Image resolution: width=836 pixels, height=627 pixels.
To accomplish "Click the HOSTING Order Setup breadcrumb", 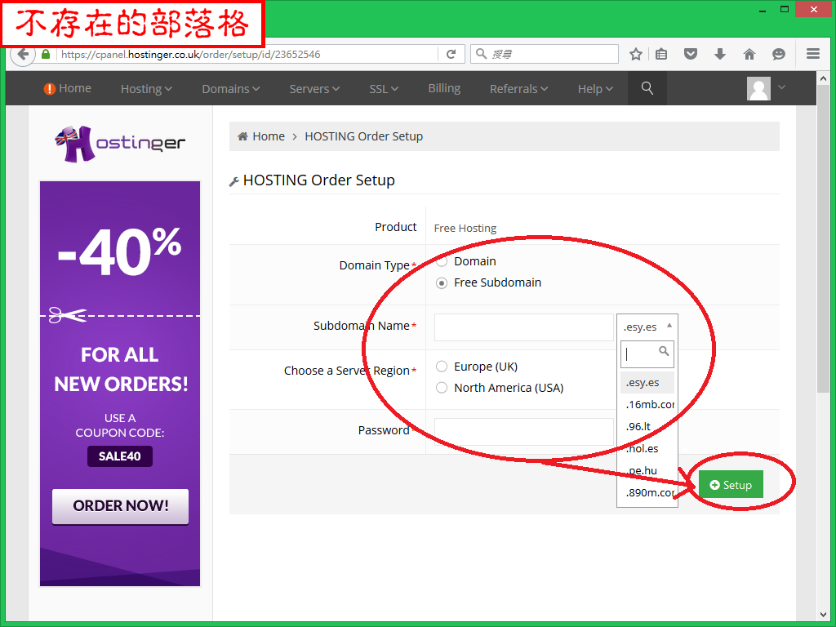I will tap(363, 136).
